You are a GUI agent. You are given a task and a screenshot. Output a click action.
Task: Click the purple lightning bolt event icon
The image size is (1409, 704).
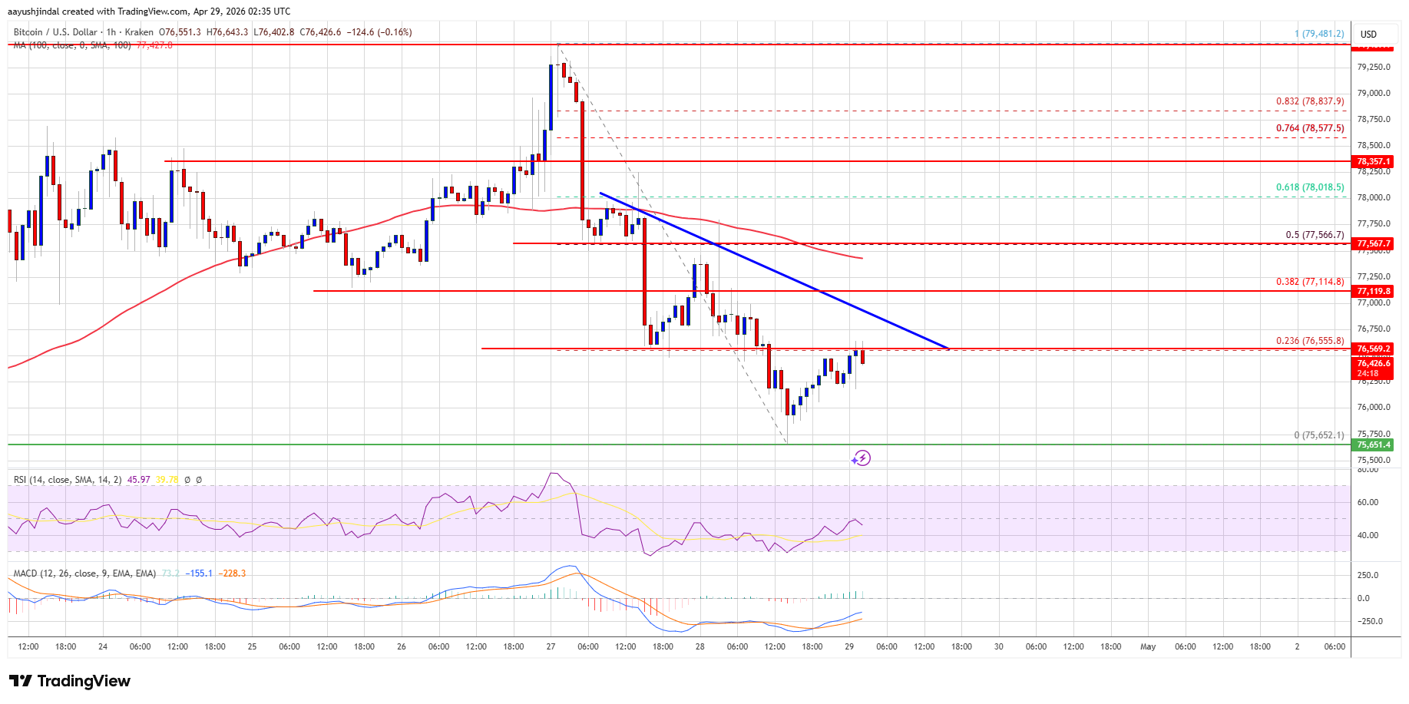pos(861,458)
